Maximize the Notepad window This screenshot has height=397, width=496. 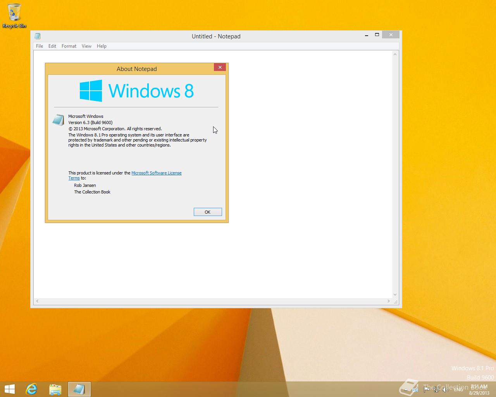(x=377, y=35)
